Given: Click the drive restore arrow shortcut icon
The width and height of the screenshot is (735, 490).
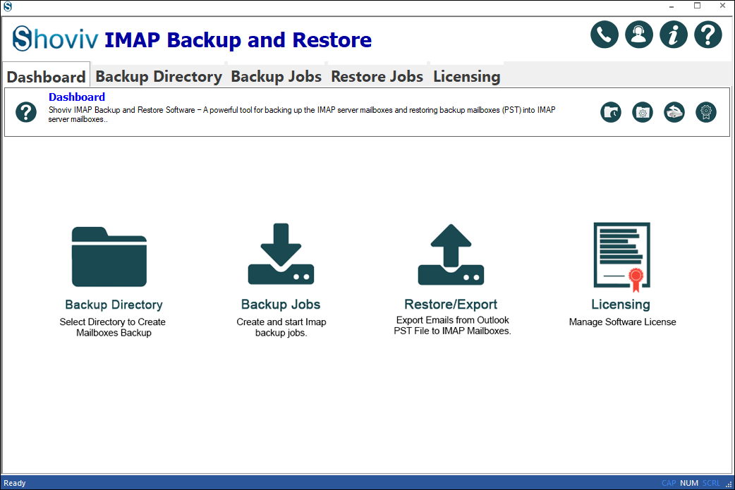Looking at the screenshot, I should [674, 112].
